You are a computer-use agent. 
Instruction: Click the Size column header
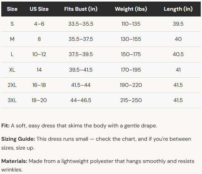(x=12, y=9)
